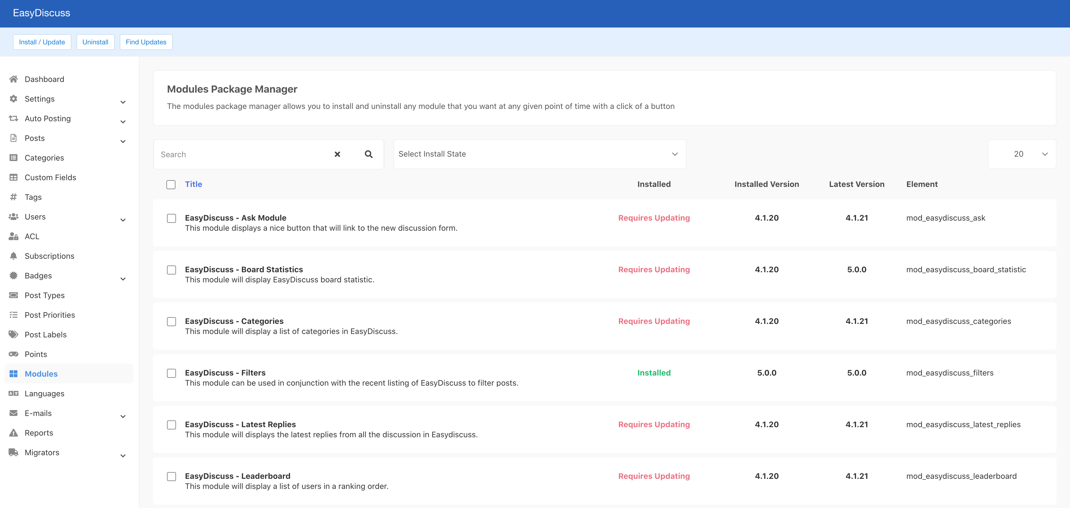
Task: Click the Post Labels tags icon
Action: coord(13,334)
